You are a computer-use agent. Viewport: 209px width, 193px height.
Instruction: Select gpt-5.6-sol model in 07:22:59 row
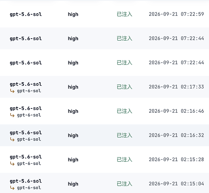coord(26,14)
